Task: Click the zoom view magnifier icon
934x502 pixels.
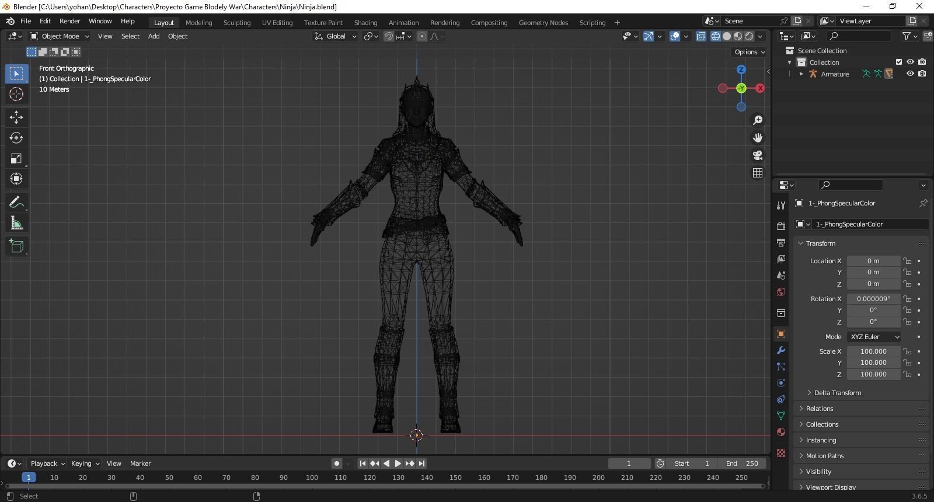Action: click(758, 120)
